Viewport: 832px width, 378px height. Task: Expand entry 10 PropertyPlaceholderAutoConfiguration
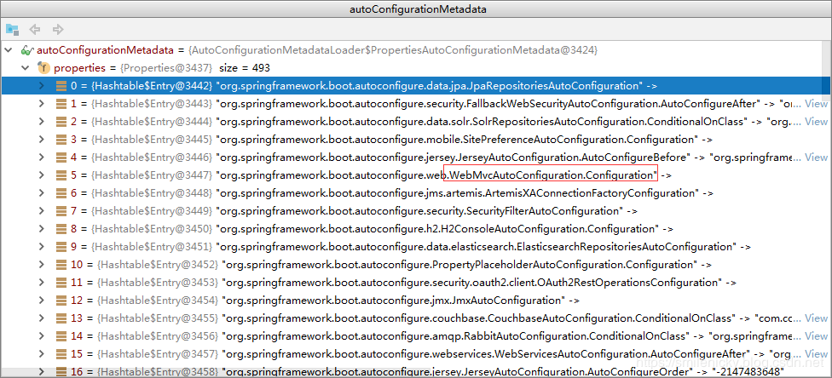point(42,265)
